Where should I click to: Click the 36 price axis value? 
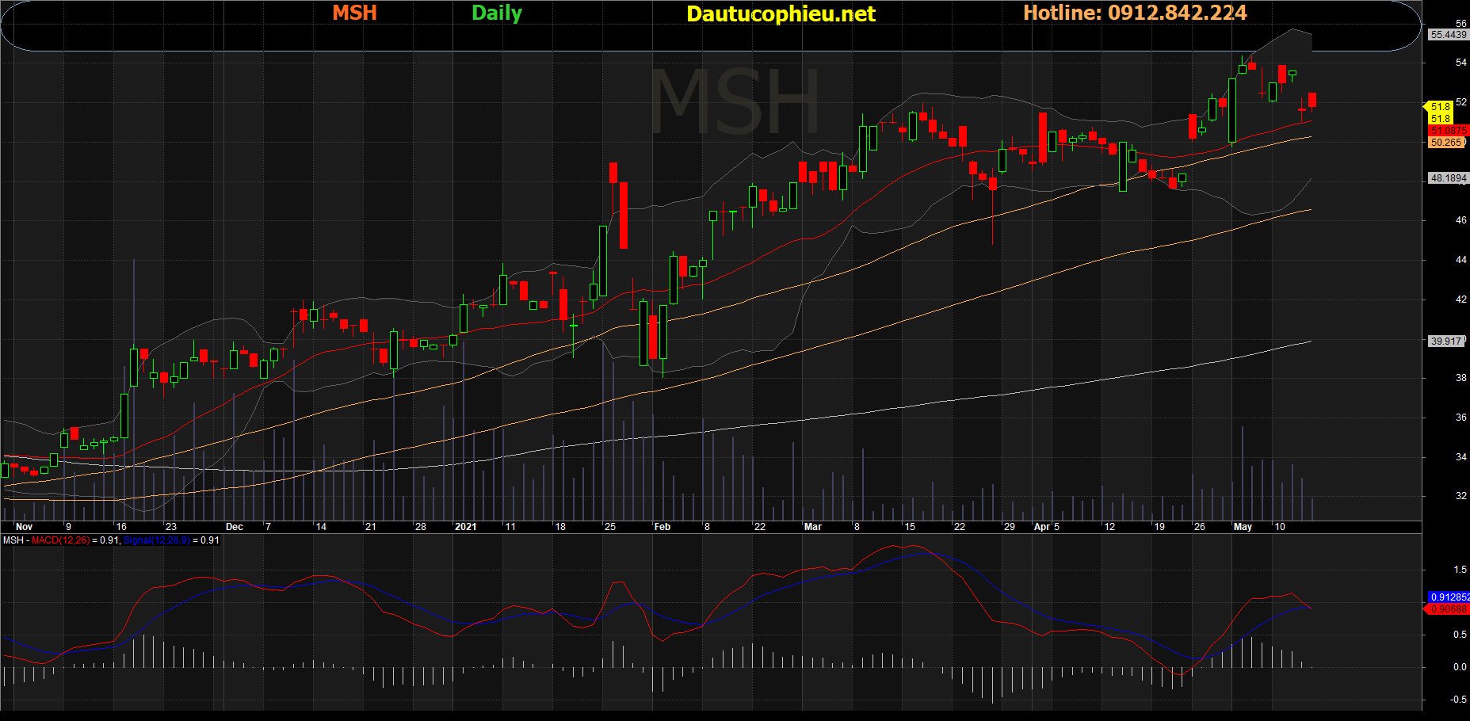pyautogui.click(x=1461, y=418)
